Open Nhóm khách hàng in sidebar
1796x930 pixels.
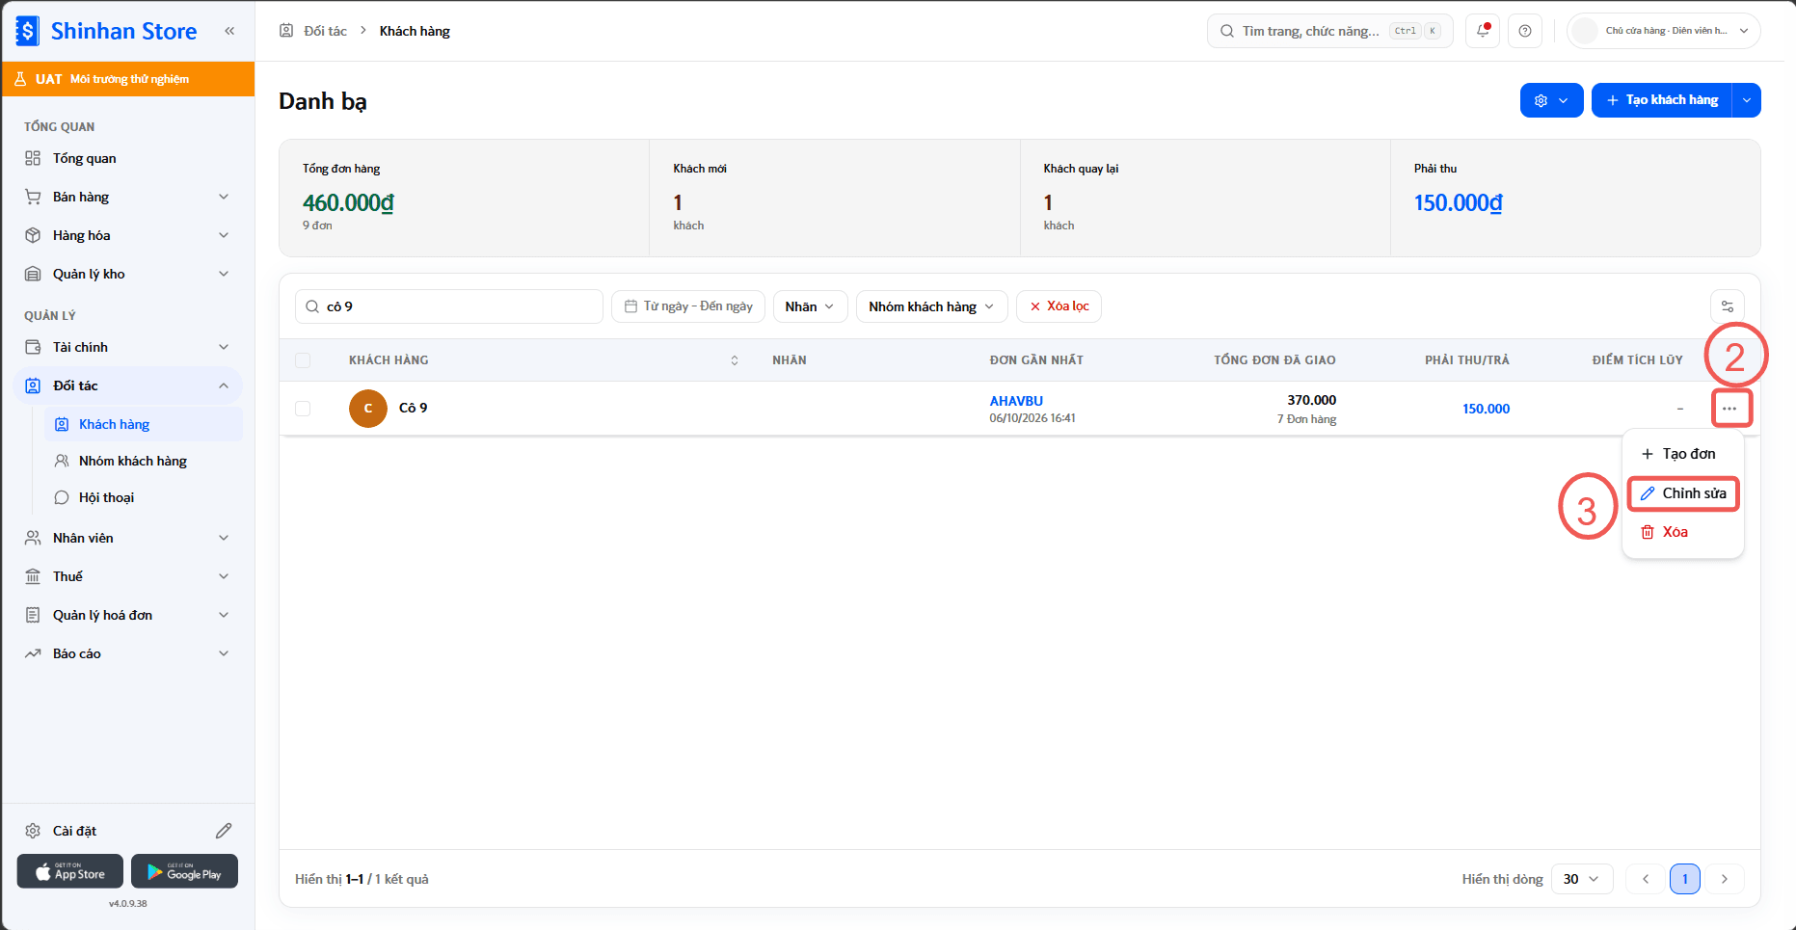144,461
